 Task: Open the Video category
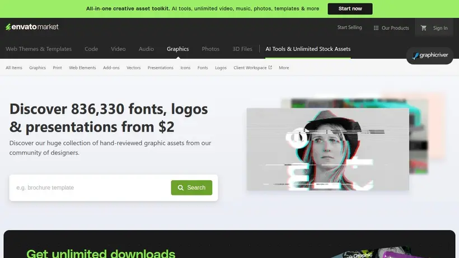pyautogui.click(x=118, y=49)
